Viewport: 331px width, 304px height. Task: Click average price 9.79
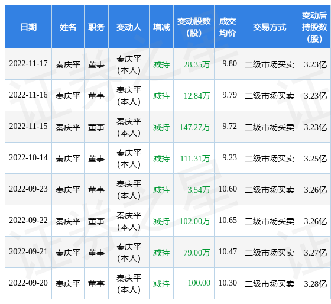click(230, 95)
